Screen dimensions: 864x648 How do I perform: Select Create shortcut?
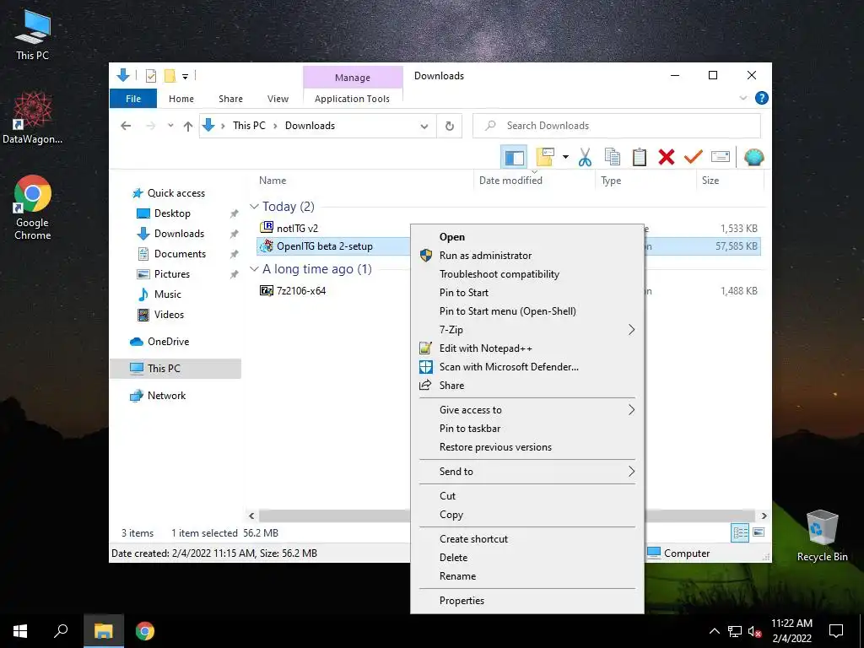click(x=527, y=539)
